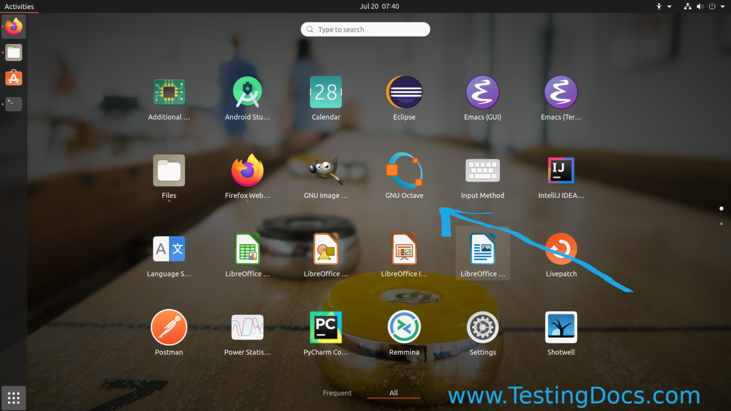Select the All applications tab
The width and height of the screenshot is (731, 411).
(394, 393)
